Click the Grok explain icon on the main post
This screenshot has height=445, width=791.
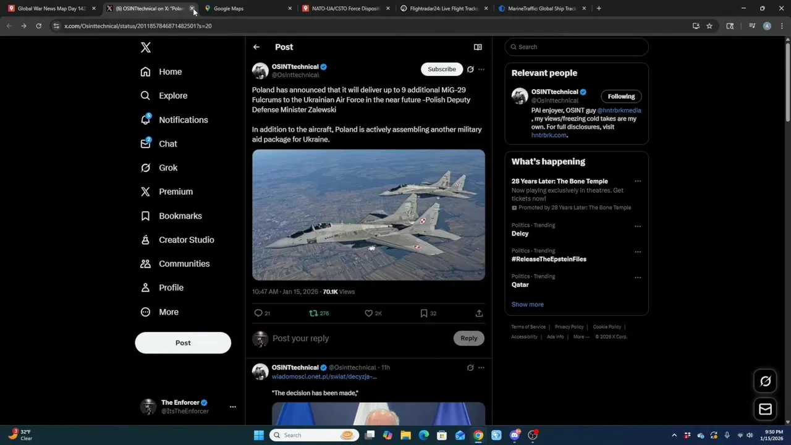click(470, 69)
